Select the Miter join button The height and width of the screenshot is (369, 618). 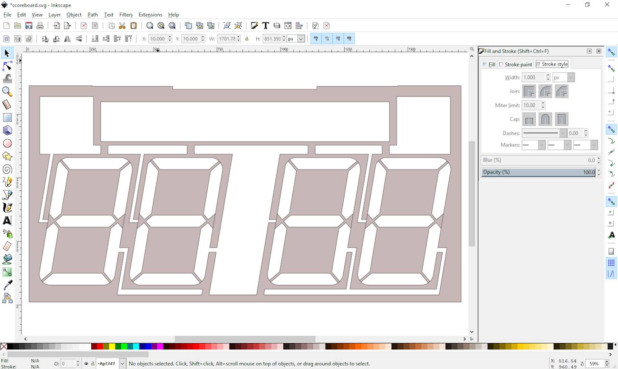pos(529,91)
